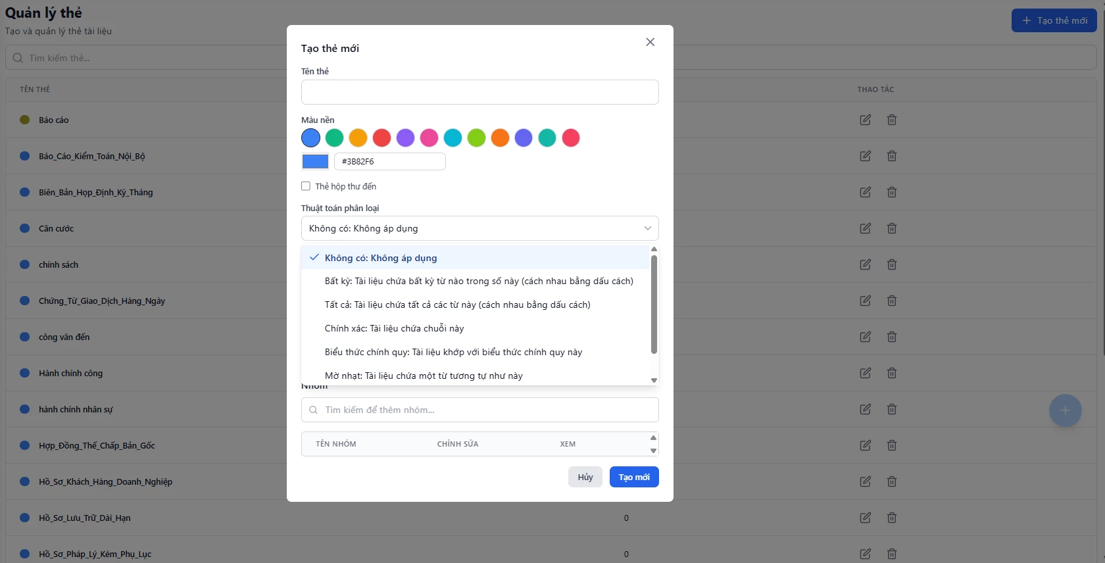This screenshot has height=563, width=1105.
Task: Open the Thuật toán phân loại dropdown
Action: [479, 228]
